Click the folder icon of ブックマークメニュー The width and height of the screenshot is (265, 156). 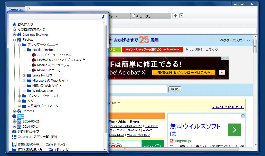(24, 45)
